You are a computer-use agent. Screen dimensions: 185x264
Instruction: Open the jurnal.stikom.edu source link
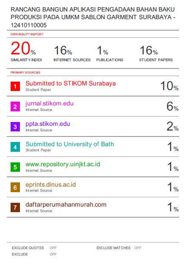click(50, 103)
